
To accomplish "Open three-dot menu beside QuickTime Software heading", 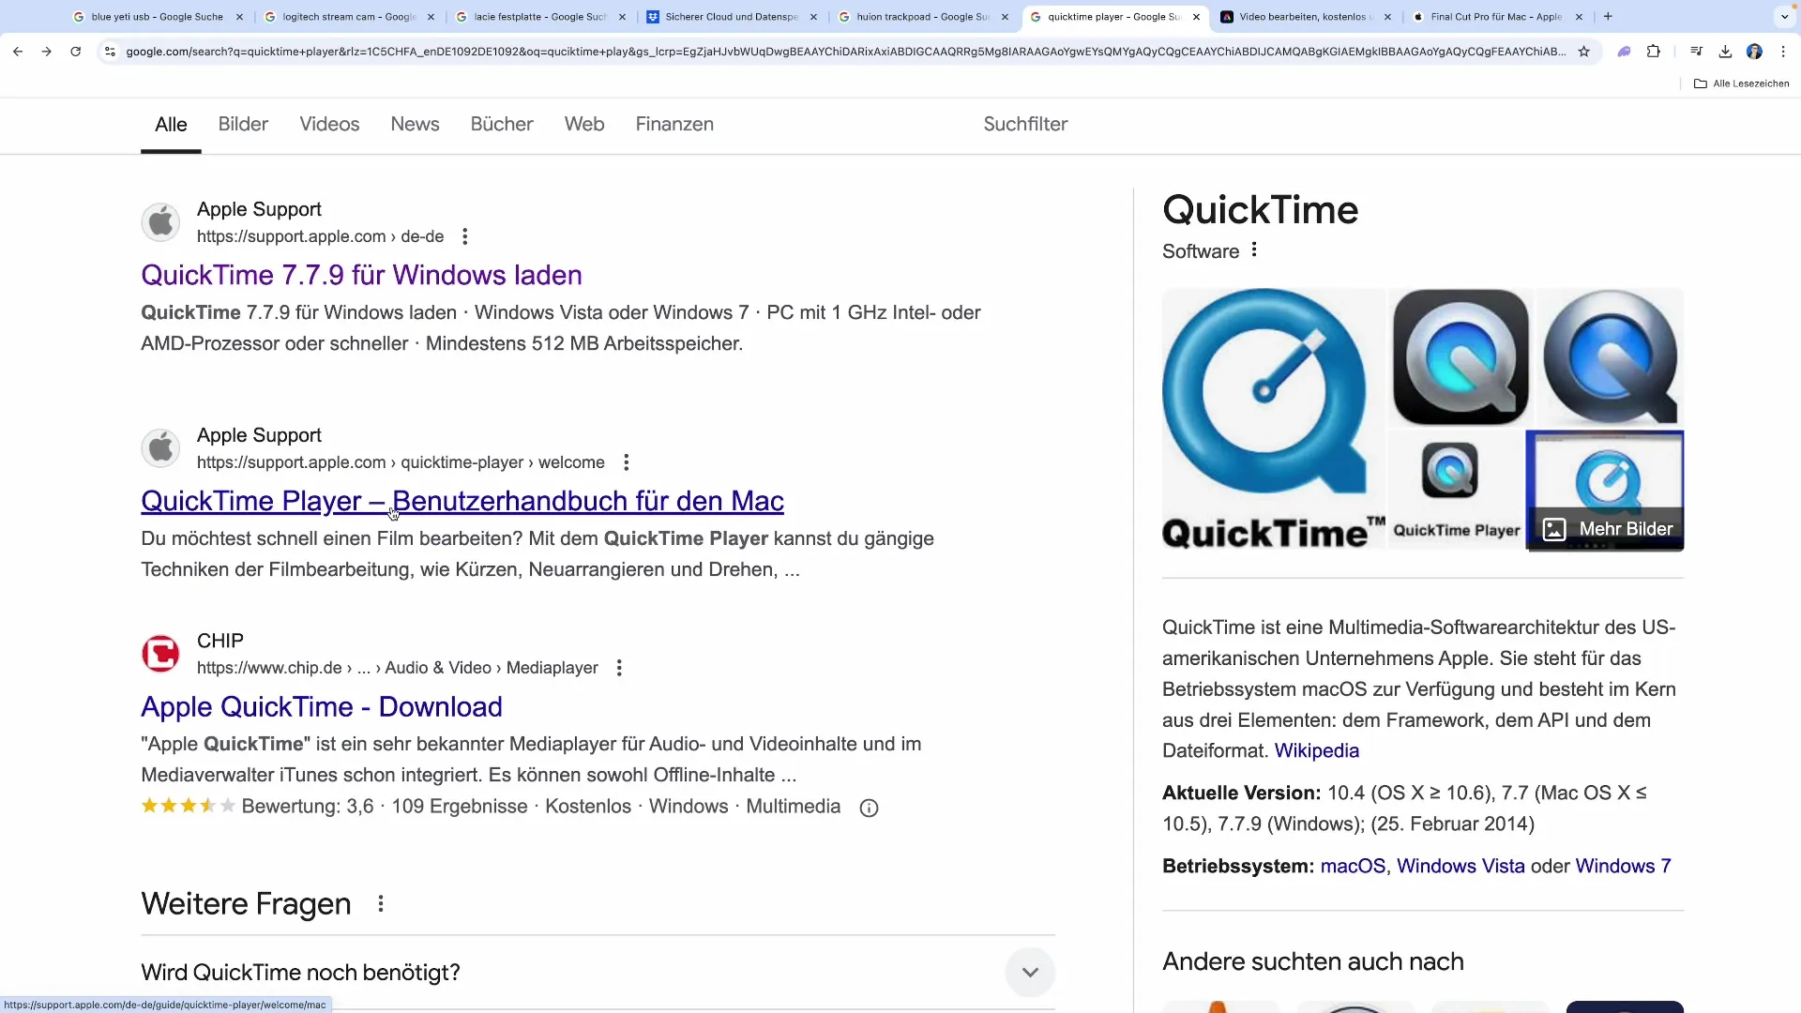I will [1254, 249].
